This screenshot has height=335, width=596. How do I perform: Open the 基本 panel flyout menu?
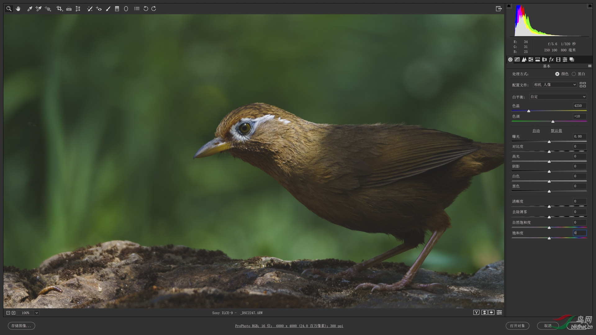click(589, 66)
